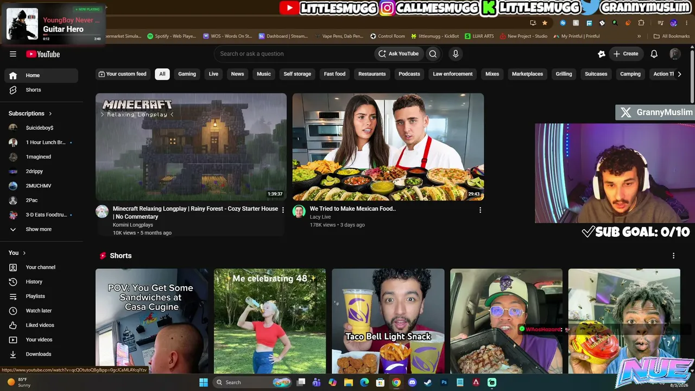
Task: Open Playlists in the sidebar
Action: click(41, 297)
